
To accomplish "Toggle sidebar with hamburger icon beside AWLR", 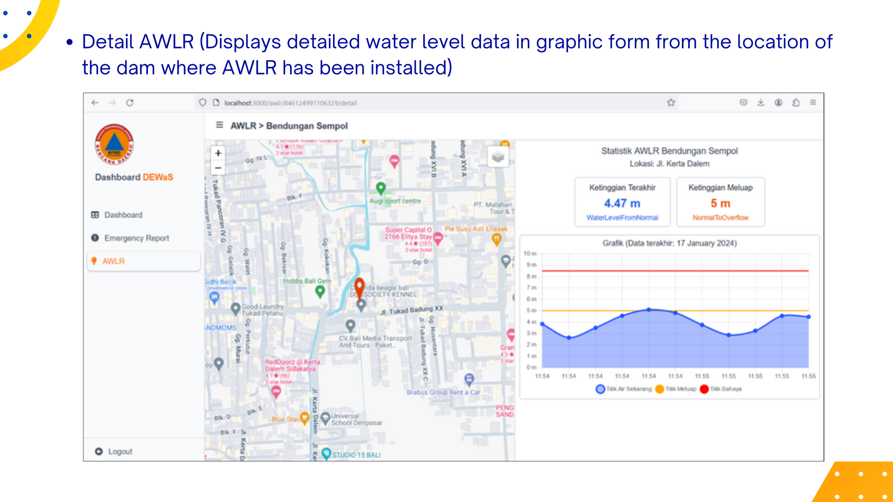I will [220, 125].
